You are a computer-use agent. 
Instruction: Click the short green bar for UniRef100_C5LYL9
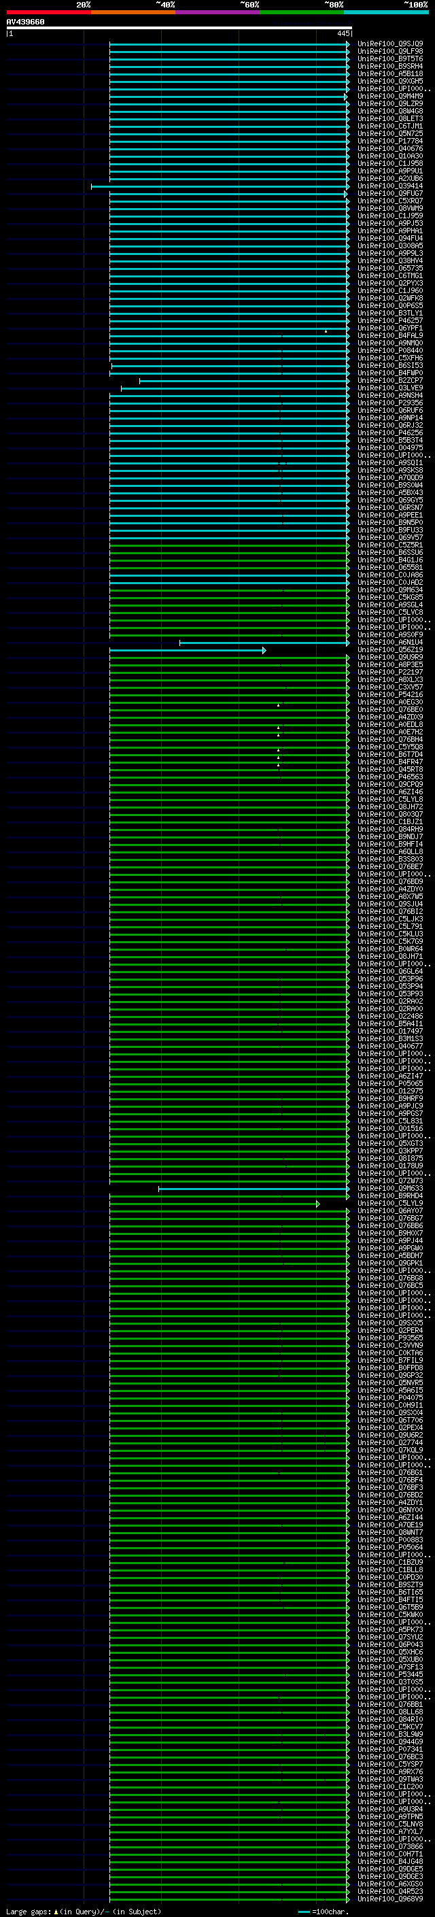(215, 1204)
